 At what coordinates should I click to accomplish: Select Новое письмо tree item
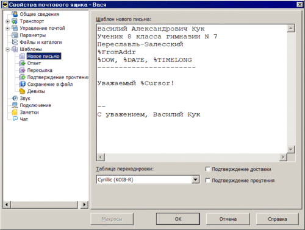click(x=43, y=56)
